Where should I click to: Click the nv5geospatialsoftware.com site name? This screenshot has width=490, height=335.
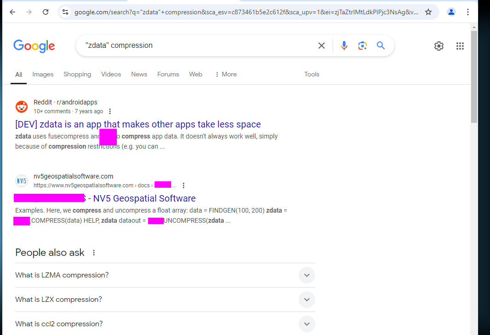tap(74, 176)
